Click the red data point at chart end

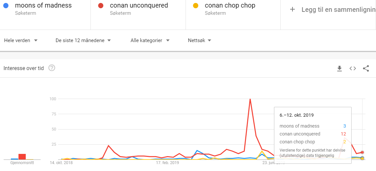(x=362, y=152)
